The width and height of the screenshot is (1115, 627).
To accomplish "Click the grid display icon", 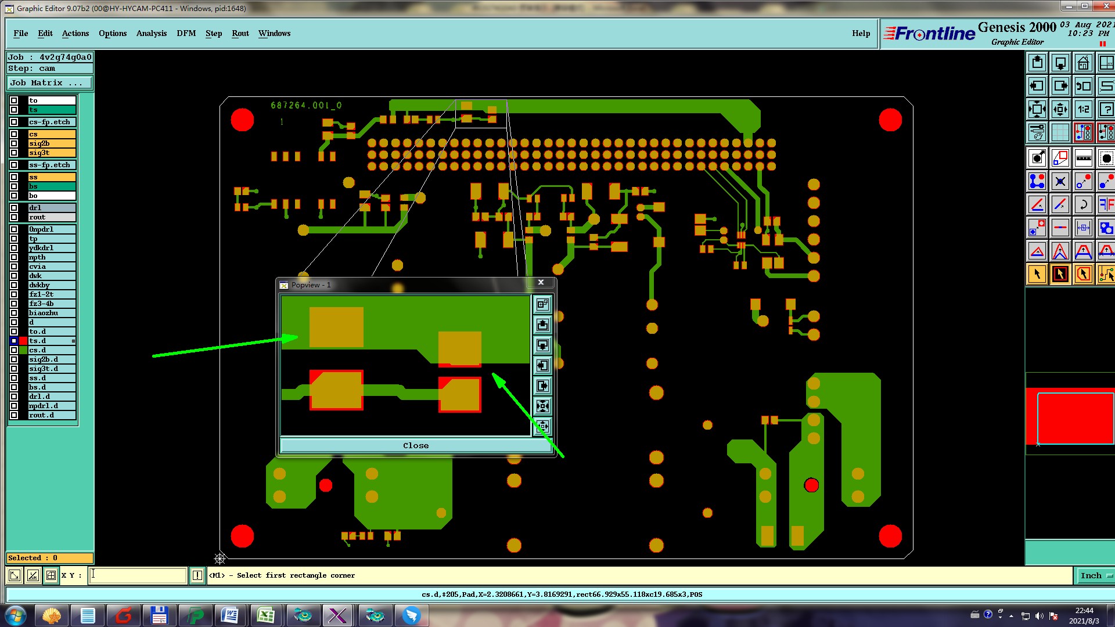I will pyautogui.click(x=1060, y=132).
